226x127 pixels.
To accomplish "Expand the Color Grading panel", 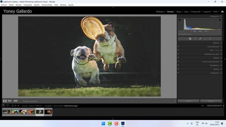I will (221, 54).
